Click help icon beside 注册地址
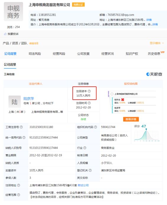This screenshot has width=167, height=205. (19, 185)
